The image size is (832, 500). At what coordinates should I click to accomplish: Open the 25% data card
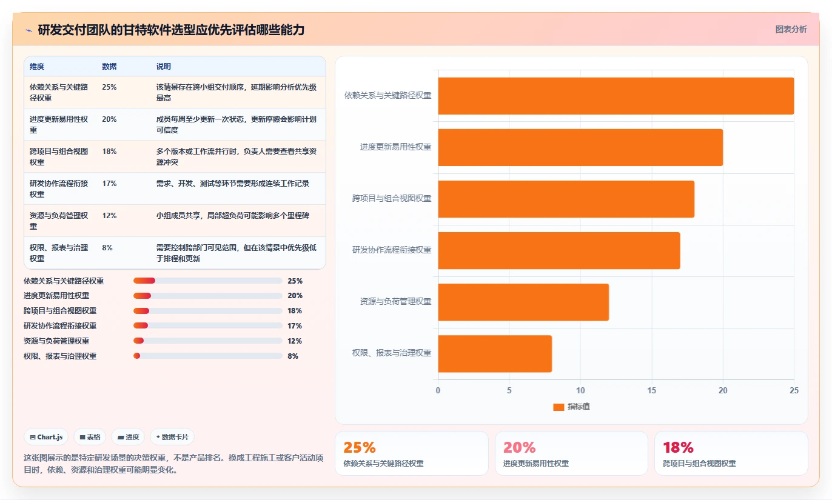tap(412, 453)
